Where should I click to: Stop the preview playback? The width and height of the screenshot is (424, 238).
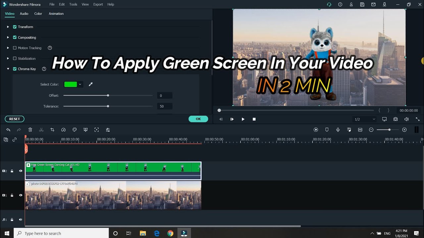click(254, 119)
